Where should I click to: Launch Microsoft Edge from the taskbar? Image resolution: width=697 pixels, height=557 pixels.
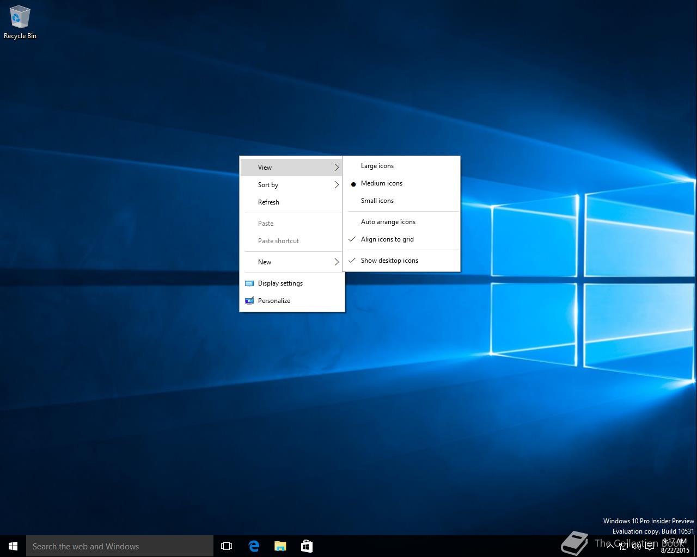coord(254,546)
